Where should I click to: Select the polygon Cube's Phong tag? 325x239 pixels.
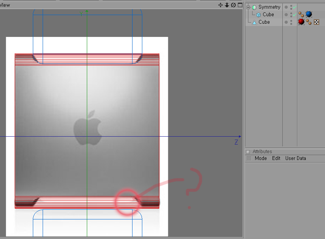[x=309, y=22]
